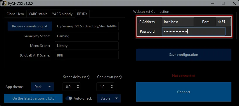Close the PyCHOSS window
239x106 pixels.
point(234,3)
